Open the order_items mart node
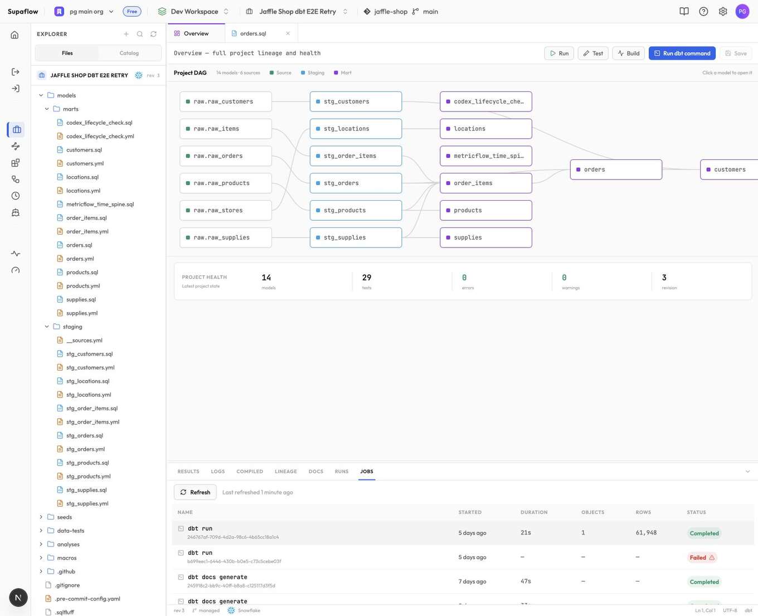758x616 pixels. 486,183
